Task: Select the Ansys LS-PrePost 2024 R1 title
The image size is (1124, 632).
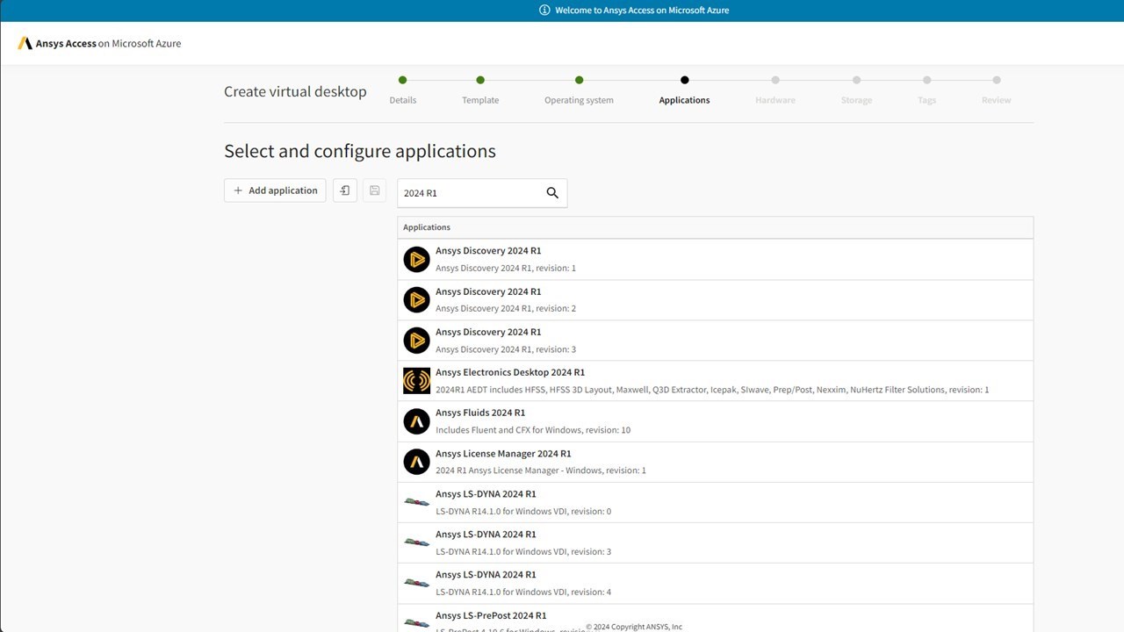Action: pyautogui.click(x=491, y=616)
